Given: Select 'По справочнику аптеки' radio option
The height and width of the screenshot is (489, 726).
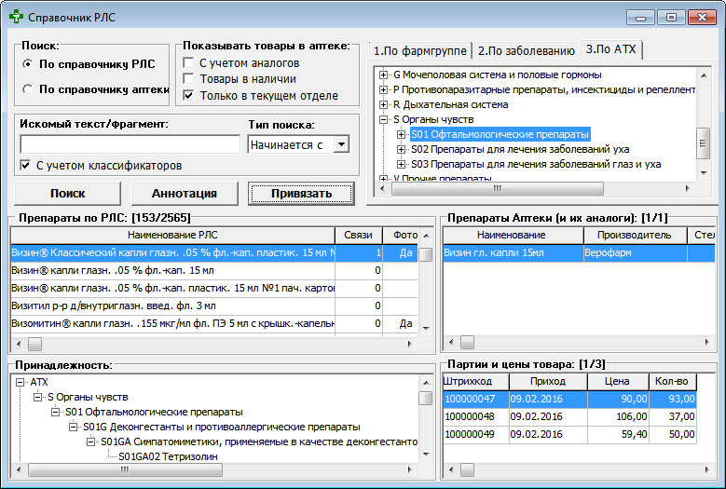Looking at the screenshot, I should 28,89.
